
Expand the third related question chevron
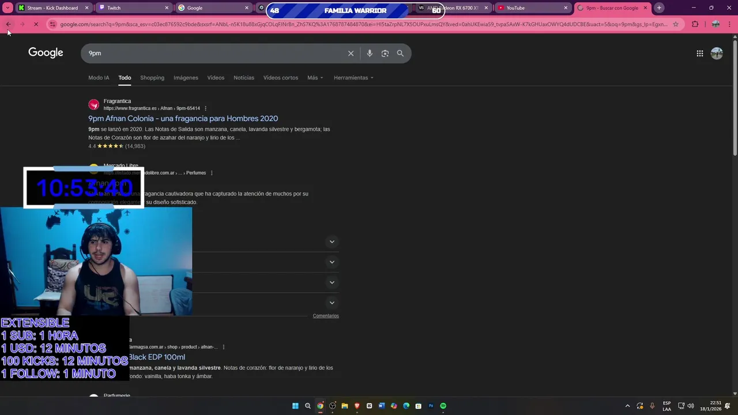332,282
